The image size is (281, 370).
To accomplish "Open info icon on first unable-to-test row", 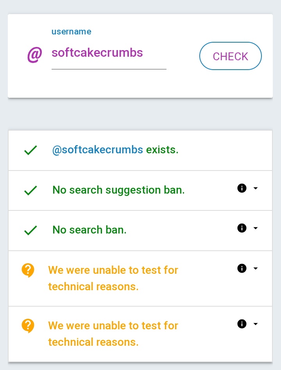I will (x=242, y=268).
